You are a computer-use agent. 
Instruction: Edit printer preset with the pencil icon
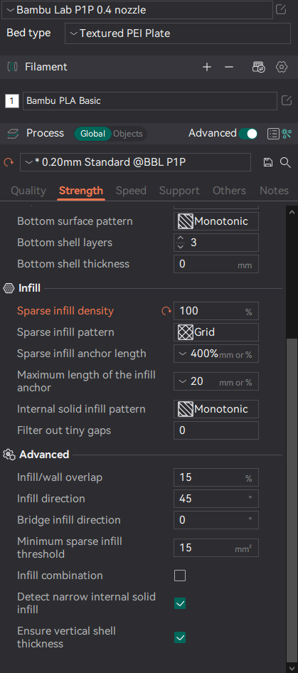click(x=281, y=9)
